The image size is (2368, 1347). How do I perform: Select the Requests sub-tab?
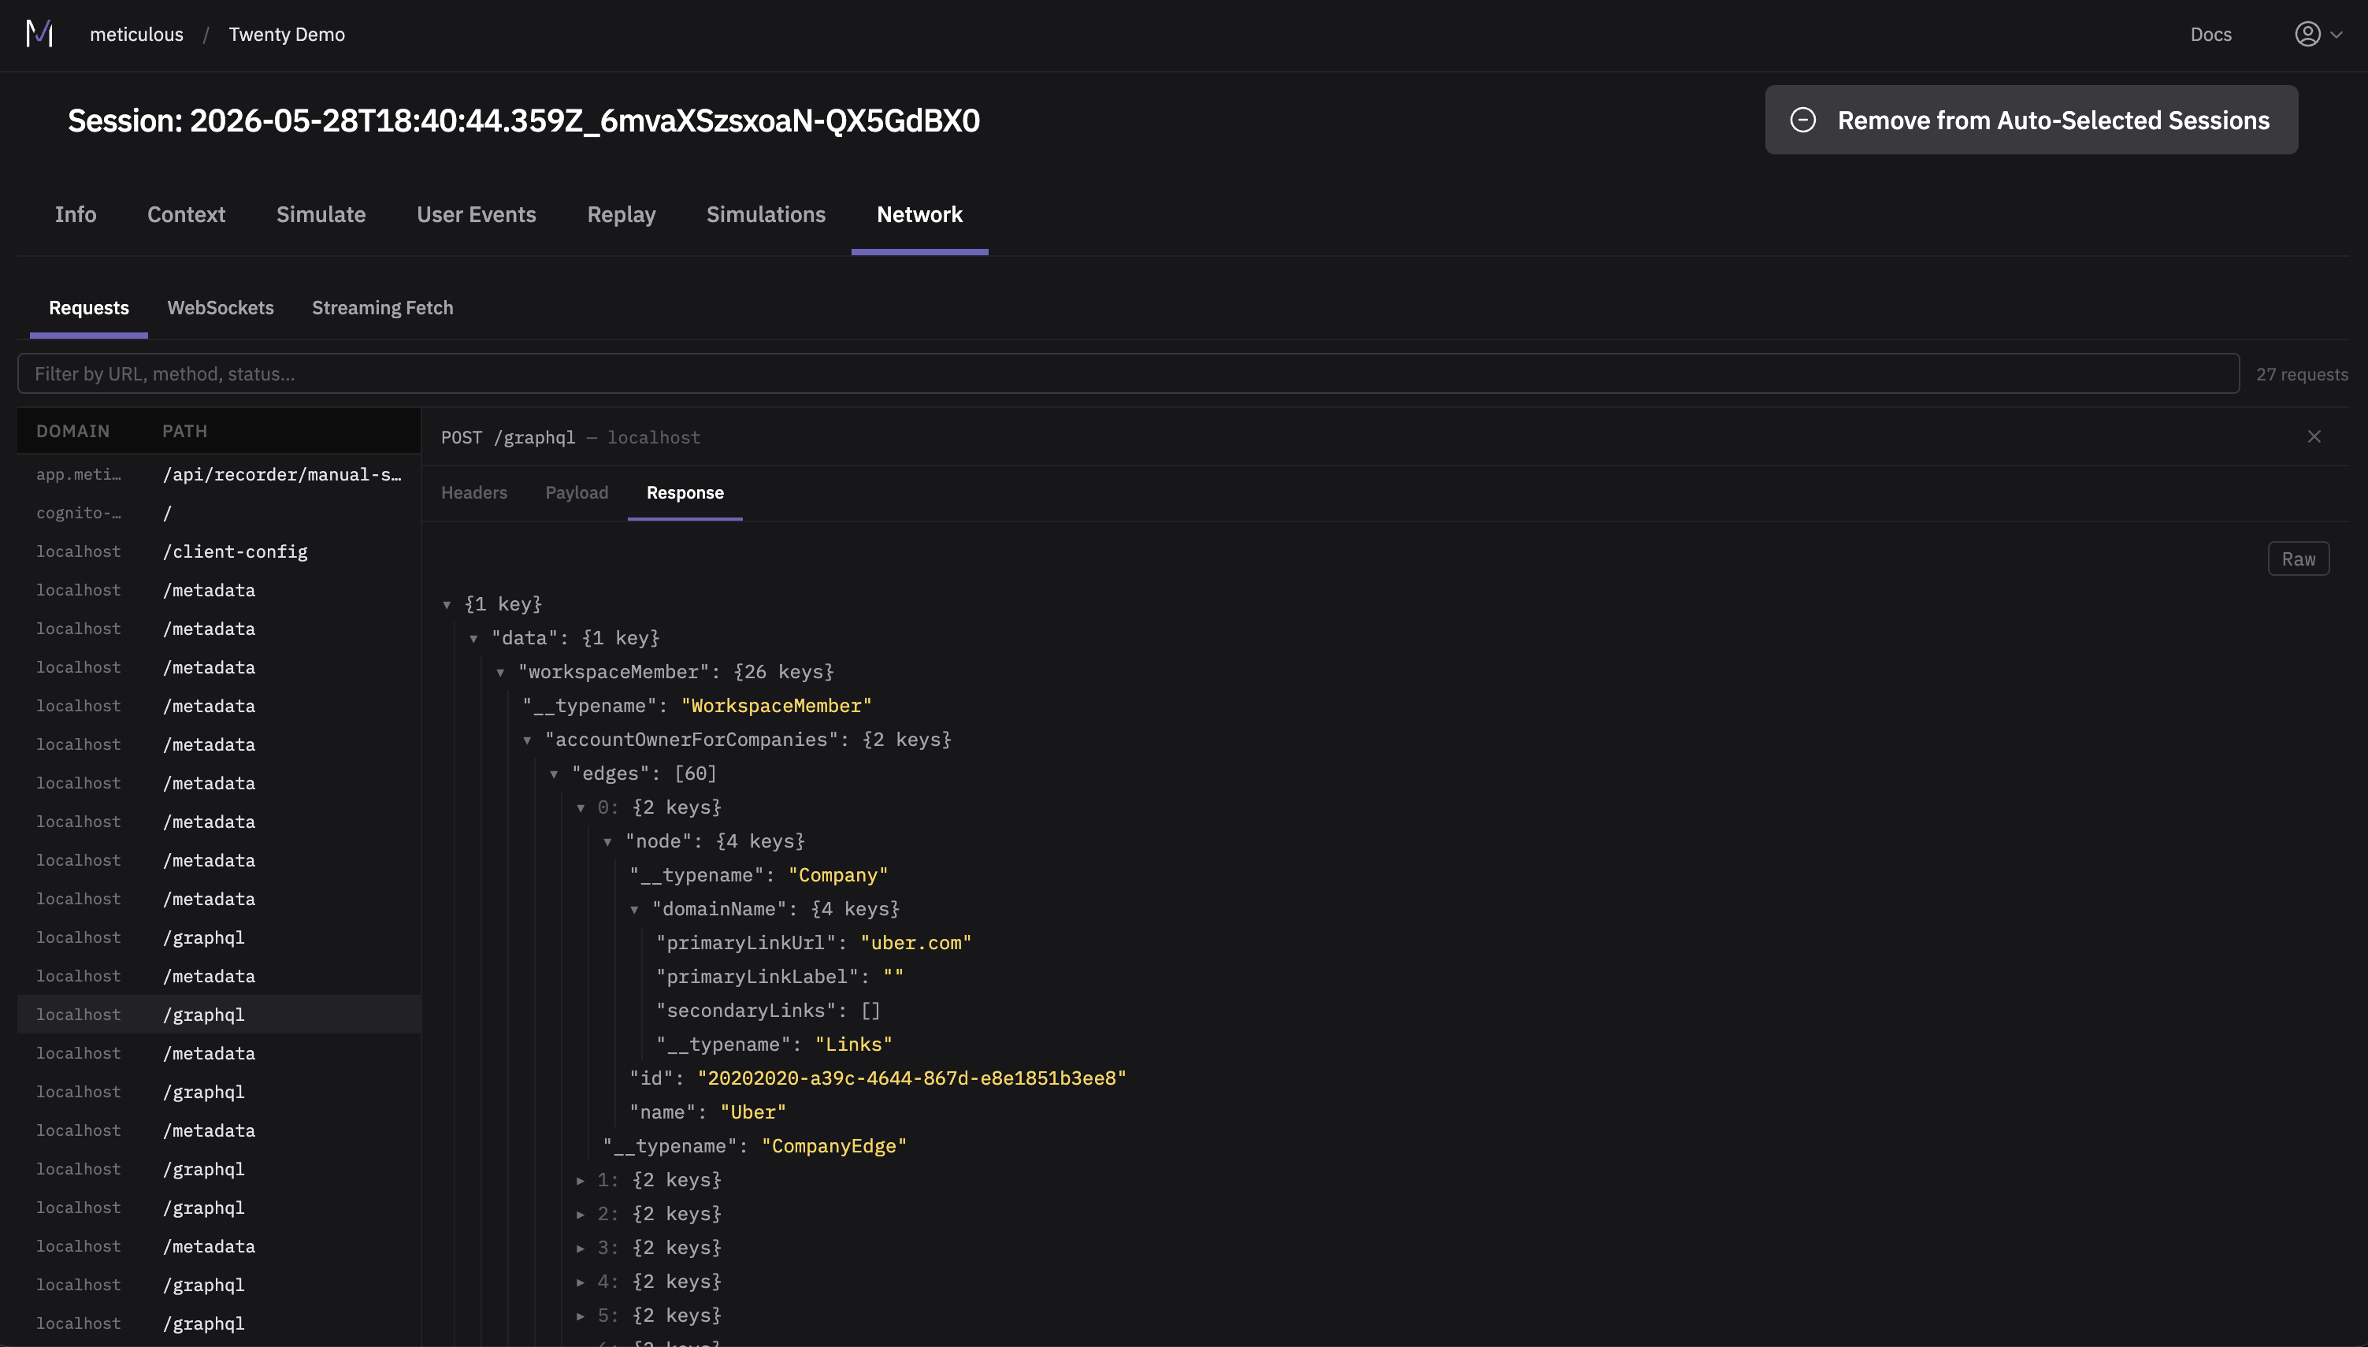(x=89, y=308)
